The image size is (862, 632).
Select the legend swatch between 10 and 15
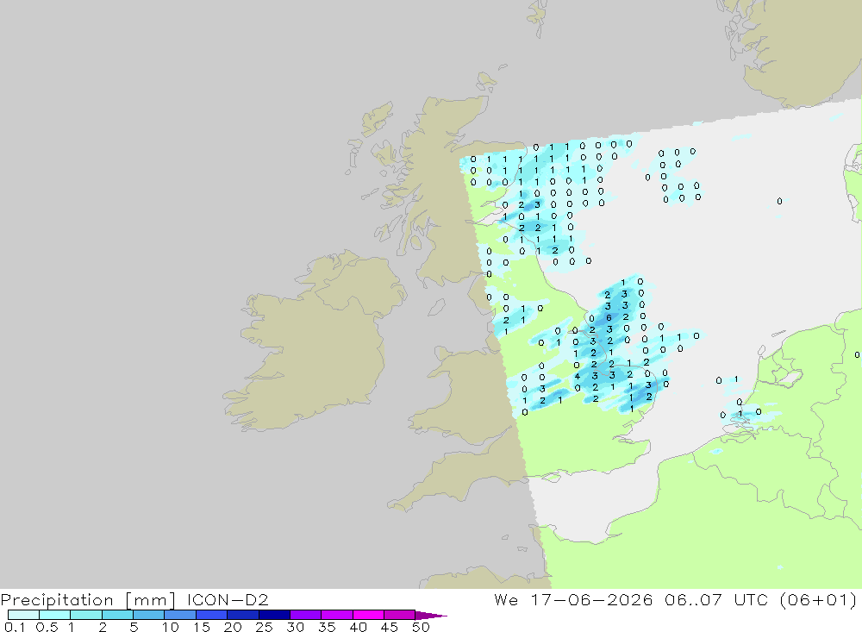click(x=180, y=615)
